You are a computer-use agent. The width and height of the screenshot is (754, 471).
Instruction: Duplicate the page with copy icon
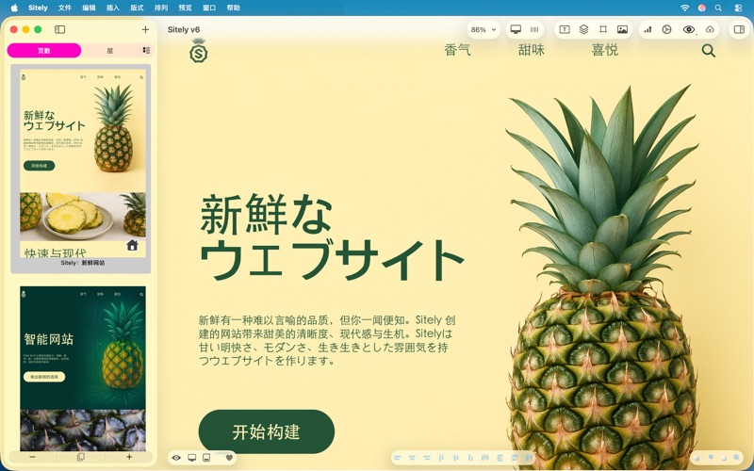tap(81, 457)
